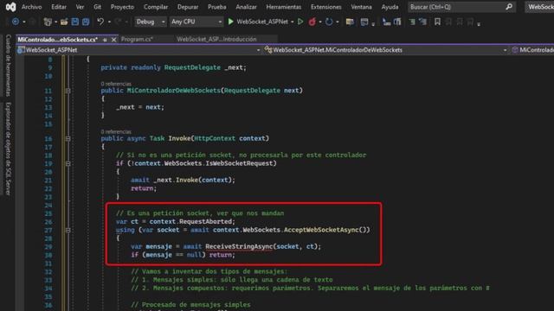Click the Save All icon

tap(86, 22)
